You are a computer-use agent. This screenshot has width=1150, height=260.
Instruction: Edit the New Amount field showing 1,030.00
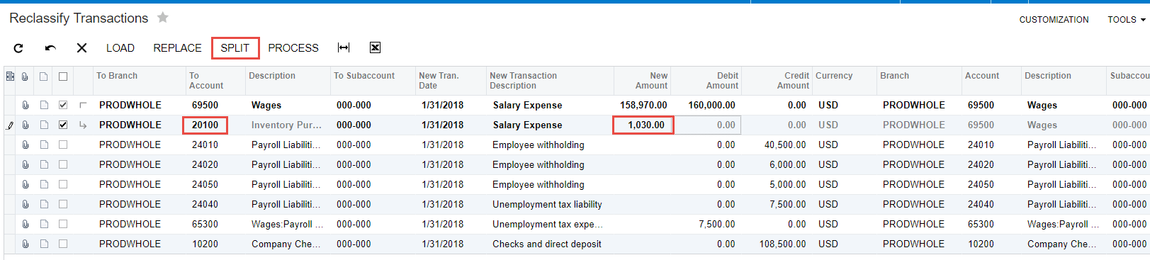(x=643, y=125)
